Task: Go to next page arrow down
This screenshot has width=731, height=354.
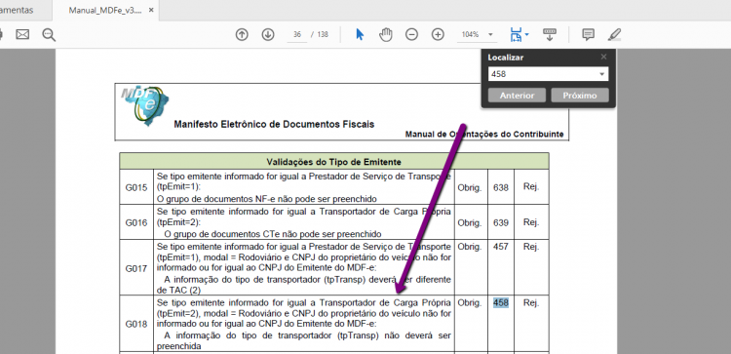Action: pyautogui.click(x=268, y=34)
